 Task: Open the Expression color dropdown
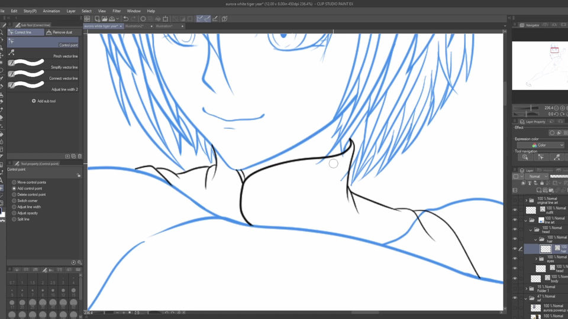pos(540,145)
